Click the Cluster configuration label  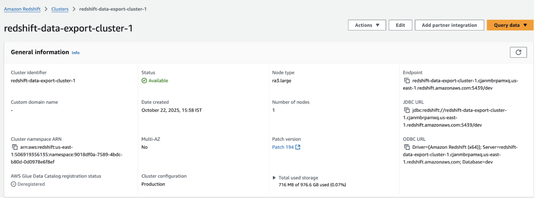[164, 176]
